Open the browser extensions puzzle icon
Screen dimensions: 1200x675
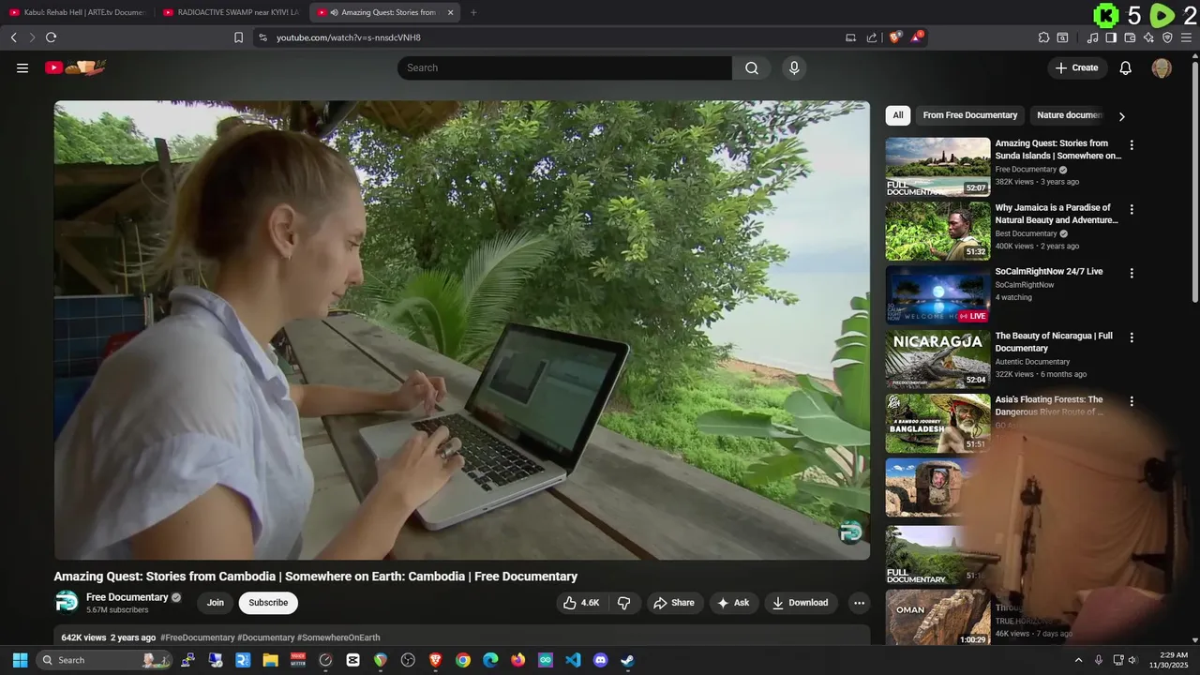coord(1043,37)
